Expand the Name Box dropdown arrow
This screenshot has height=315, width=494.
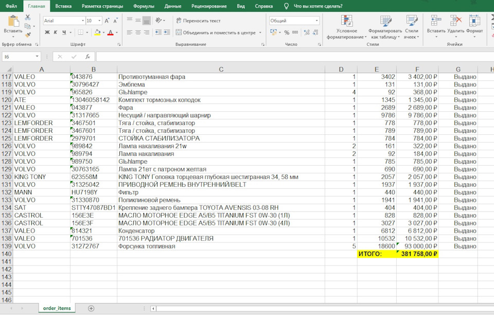[x=37, y=57]
